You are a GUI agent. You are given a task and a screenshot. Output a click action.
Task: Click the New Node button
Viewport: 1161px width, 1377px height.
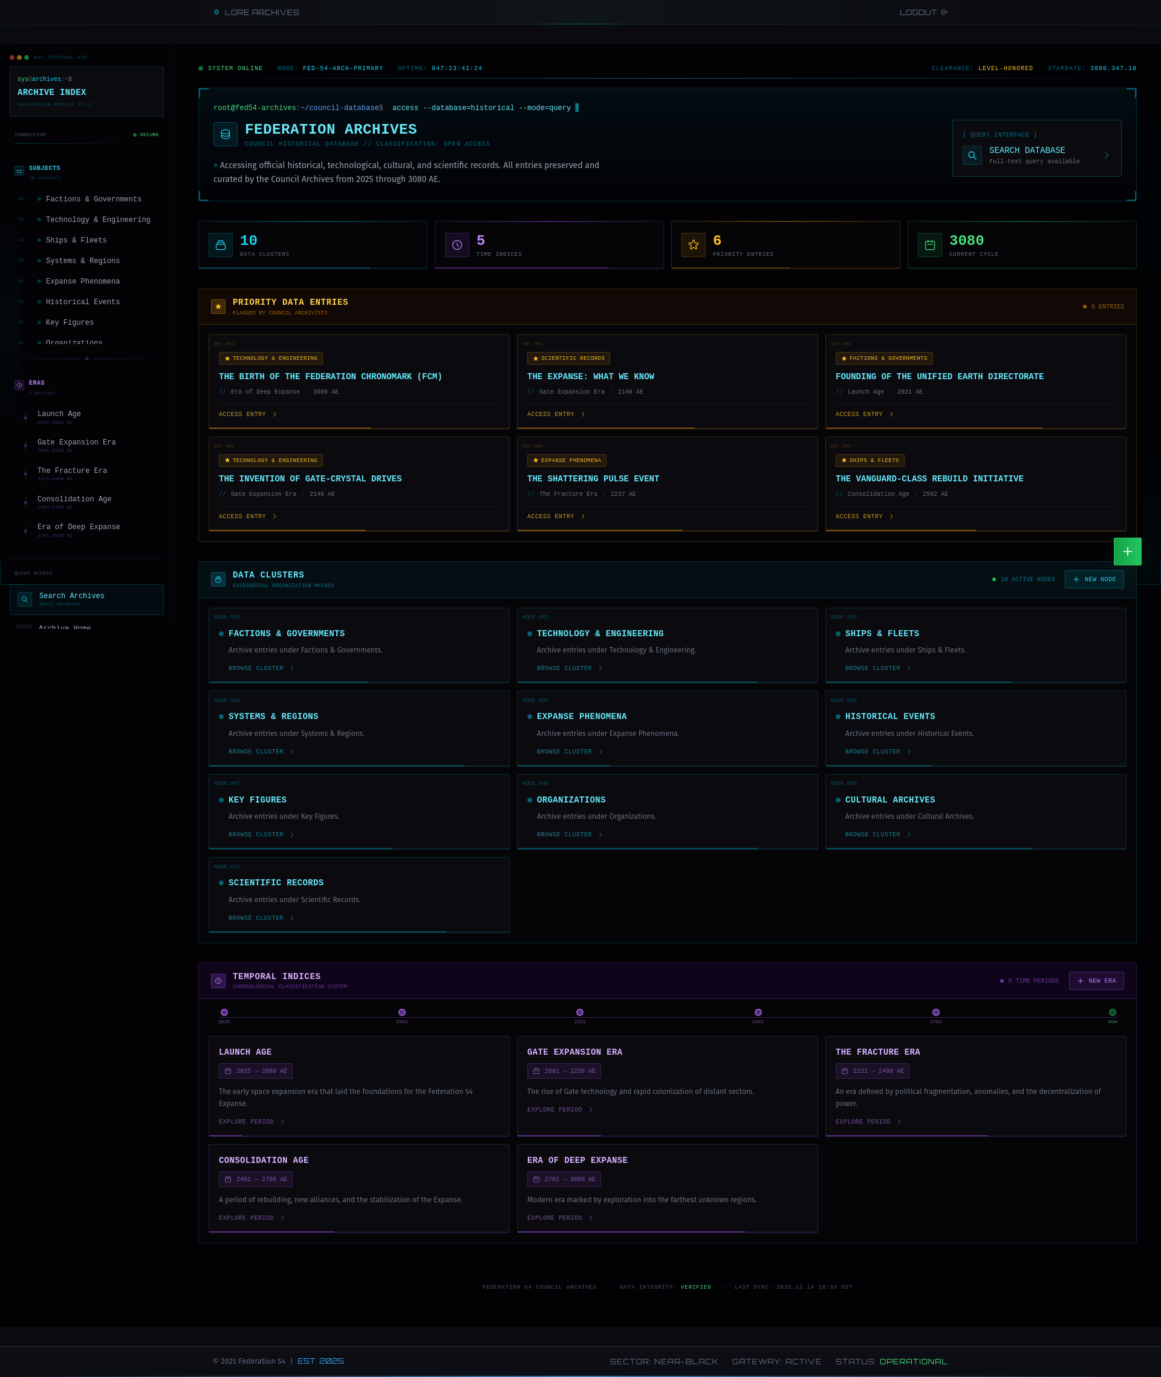click(x=1094, y=579)
